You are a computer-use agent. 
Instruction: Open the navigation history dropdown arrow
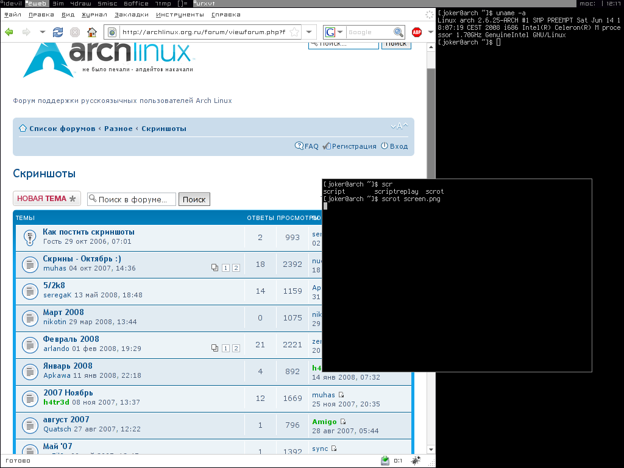tap(42, 32)
